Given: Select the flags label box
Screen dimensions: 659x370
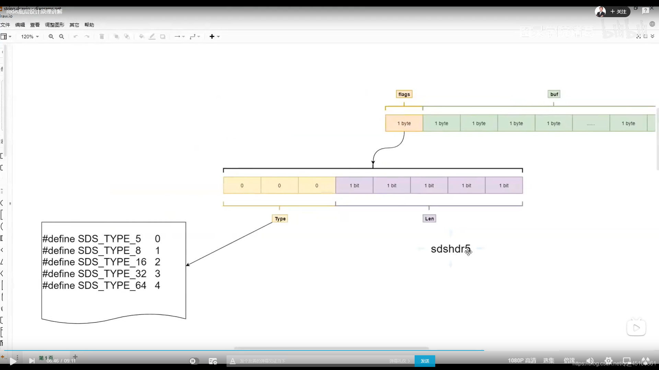Looking at the screenshot, I should click(x=404, y=94).
